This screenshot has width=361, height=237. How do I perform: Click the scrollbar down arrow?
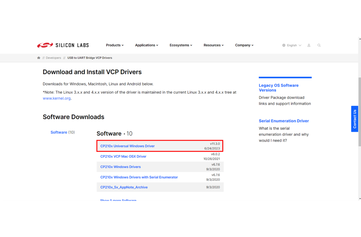pos(359,199)
